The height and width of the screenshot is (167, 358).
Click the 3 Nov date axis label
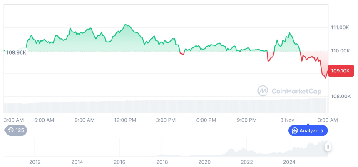(x=287, y=120)
